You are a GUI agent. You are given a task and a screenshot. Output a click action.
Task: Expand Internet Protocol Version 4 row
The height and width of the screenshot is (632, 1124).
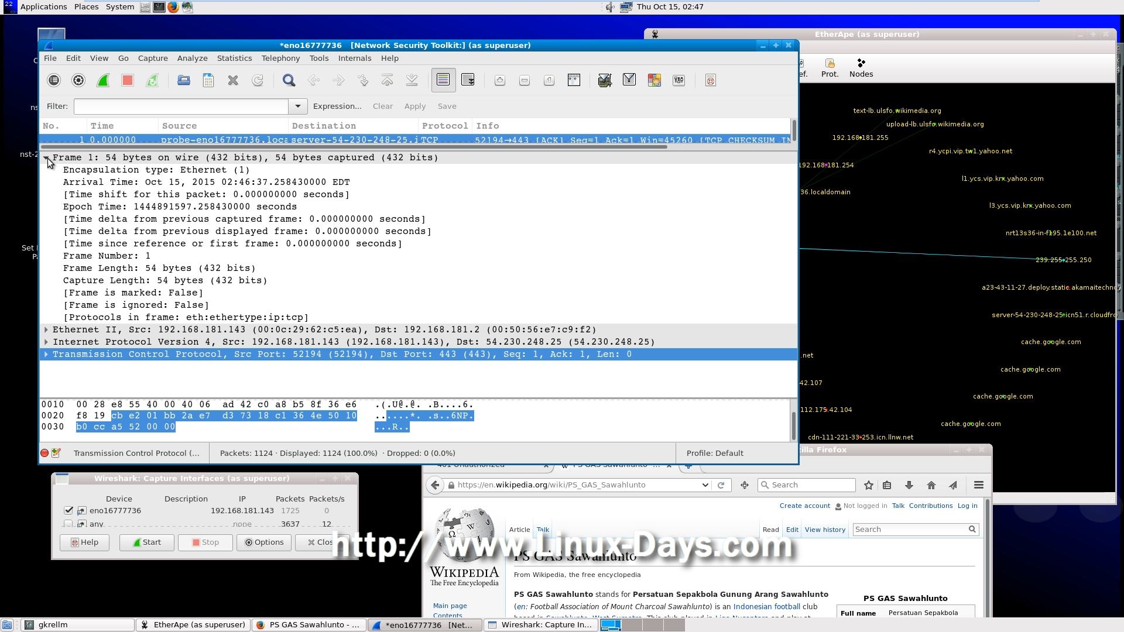pos(46,342)
